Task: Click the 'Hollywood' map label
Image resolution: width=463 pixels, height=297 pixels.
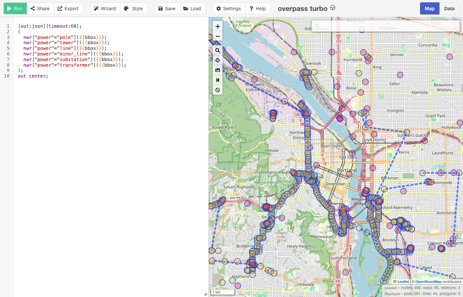Action: coord(451,127)
